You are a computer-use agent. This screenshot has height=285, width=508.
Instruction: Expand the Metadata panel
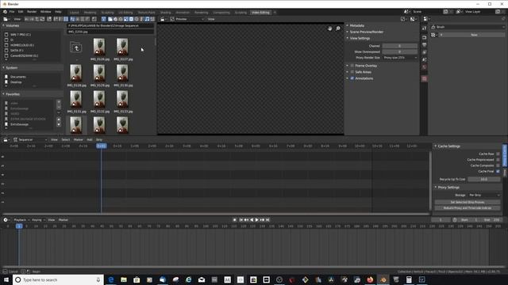[356, 25]
